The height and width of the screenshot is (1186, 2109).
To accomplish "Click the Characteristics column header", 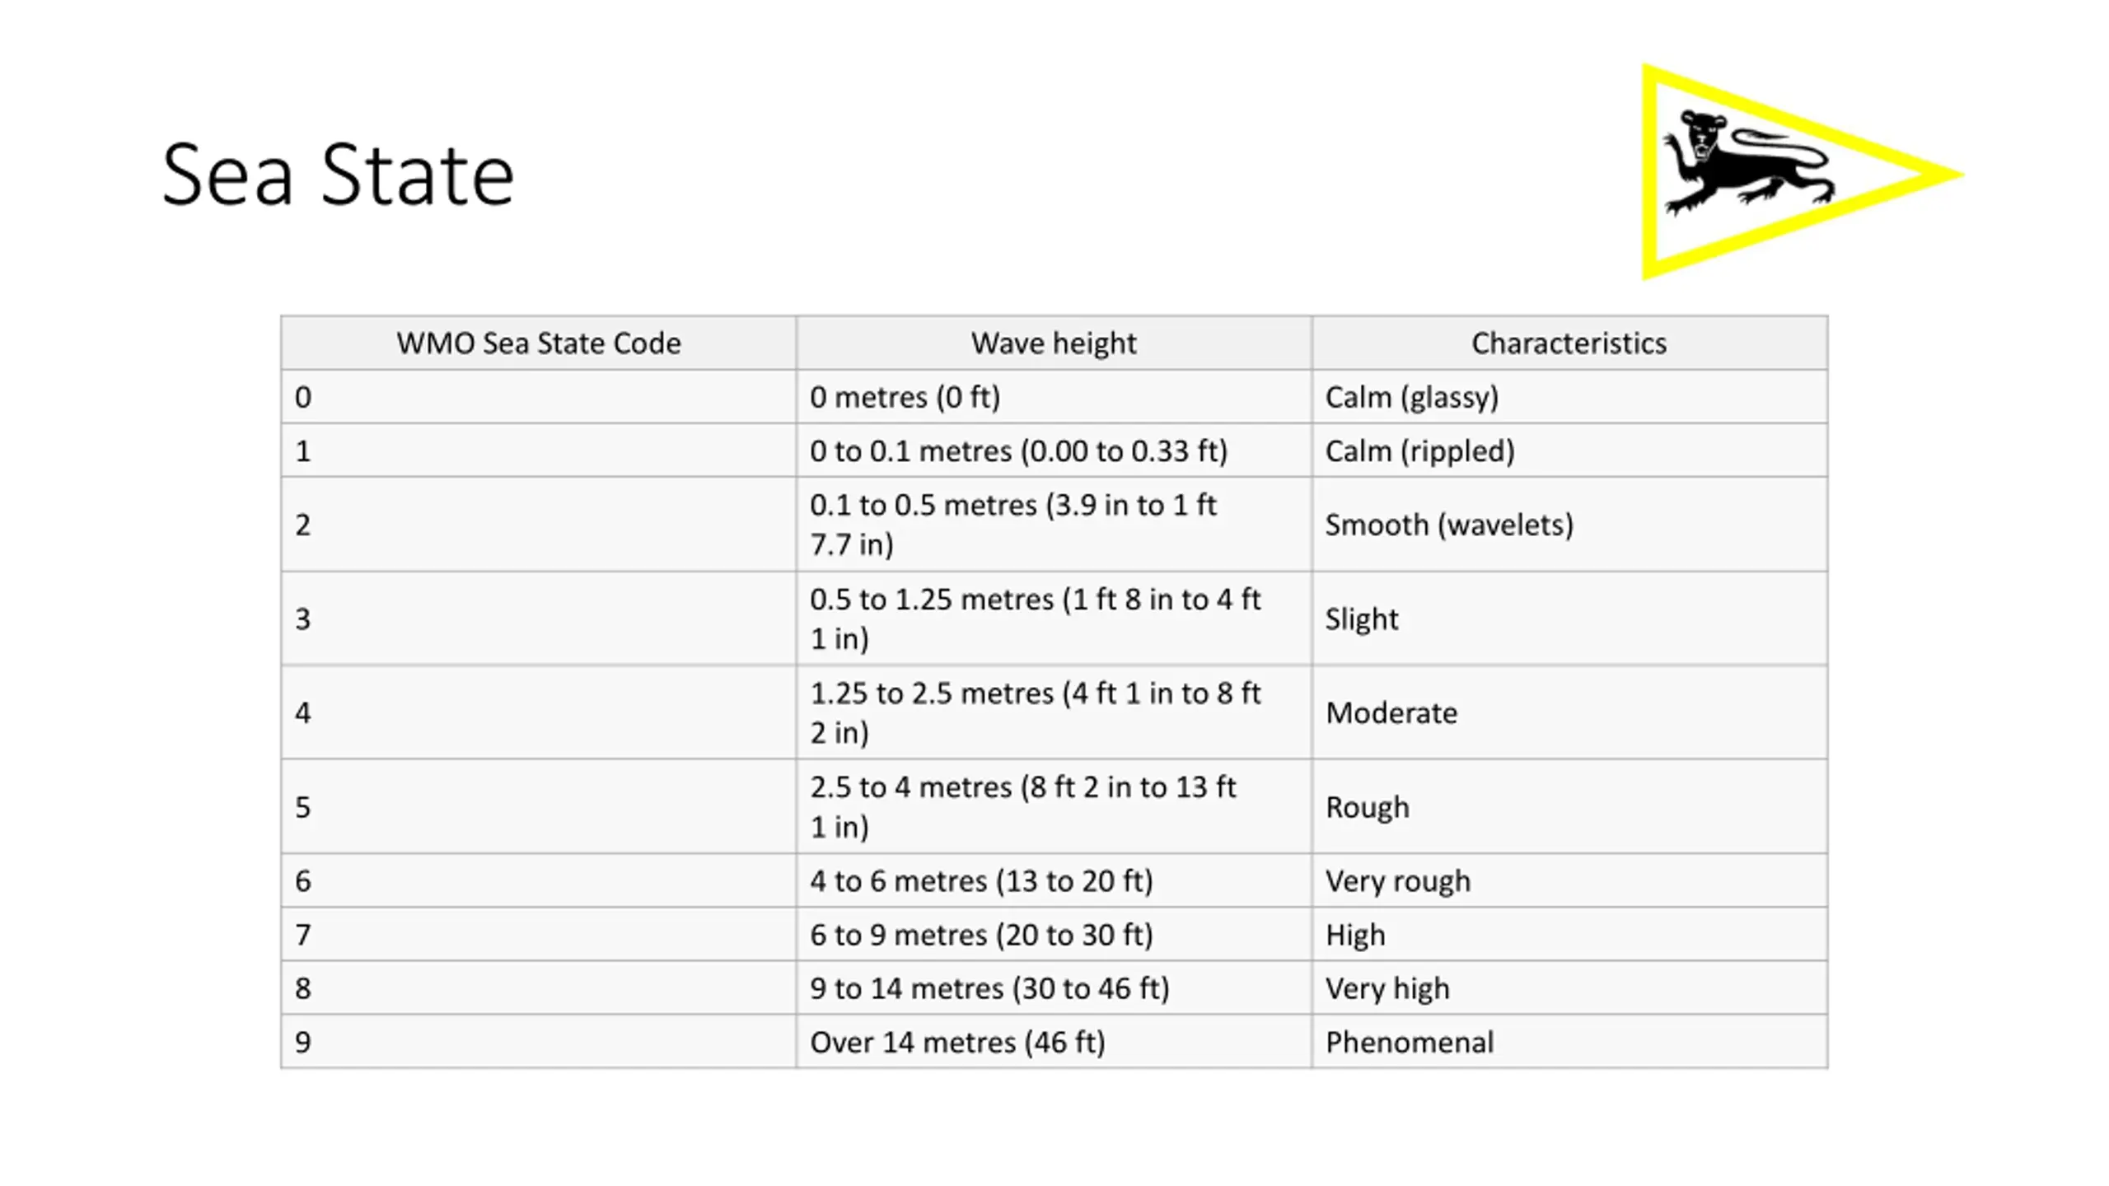I will coord(1569,343).
